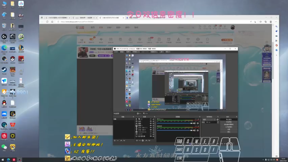Go to browser home page icon
Viewport: 288px width, 162px height.
point(52,22)
